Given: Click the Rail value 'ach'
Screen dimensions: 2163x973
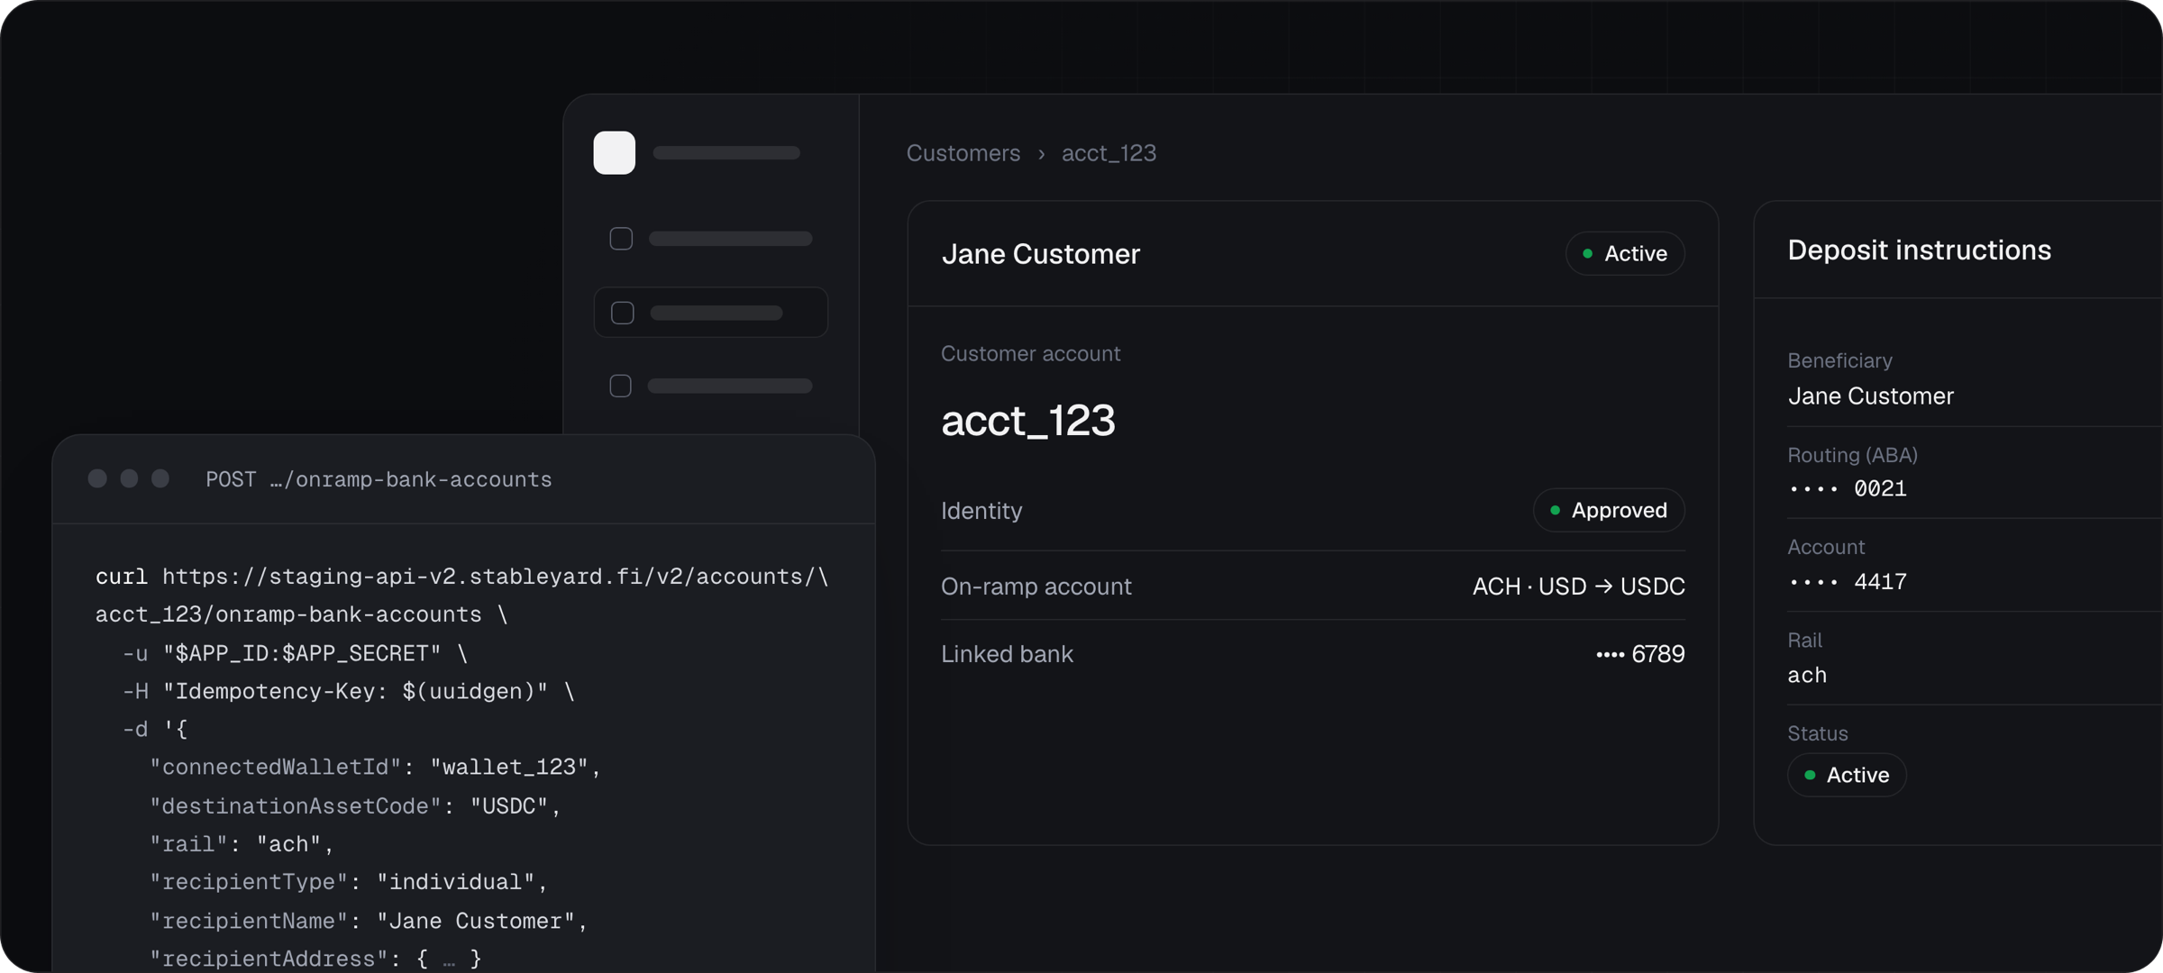Looking at the screenshot, I should (1807, 676).
